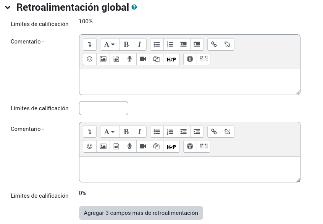Remove link in second Comentario editor
The image size is (323, 224).
click(x=228, y=132)
